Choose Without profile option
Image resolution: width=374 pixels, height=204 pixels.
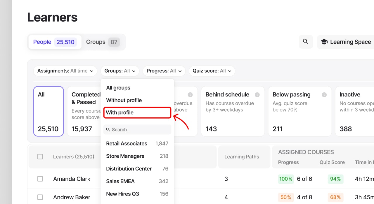click(x=137, y=100)
